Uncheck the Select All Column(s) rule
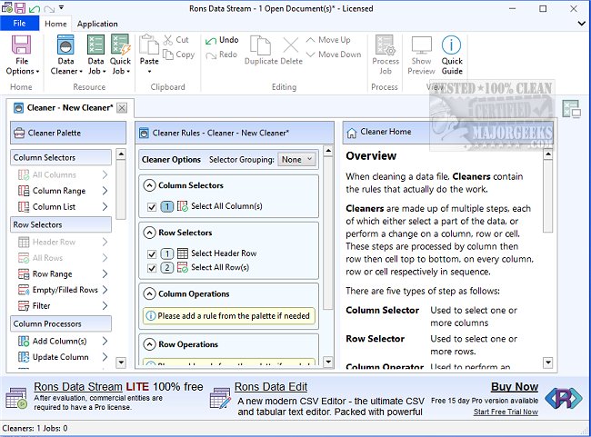 tap(152, 207)
